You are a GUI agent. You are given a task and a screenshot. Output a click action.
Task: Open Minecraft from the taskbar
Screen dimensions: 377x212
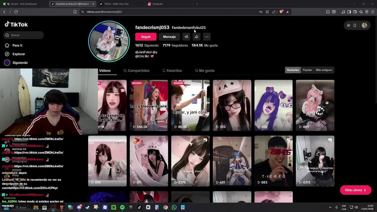coord(114,207)
